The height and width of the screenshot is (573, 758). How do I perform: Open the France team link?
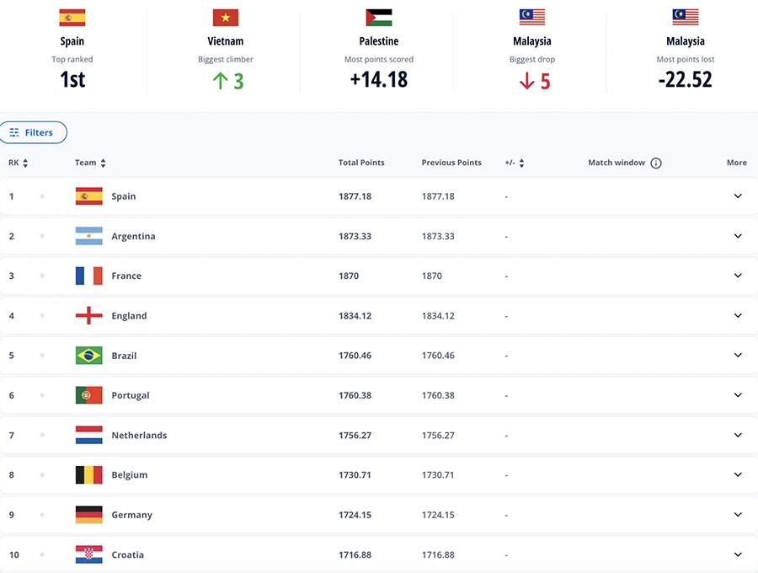tap(126, 276)
